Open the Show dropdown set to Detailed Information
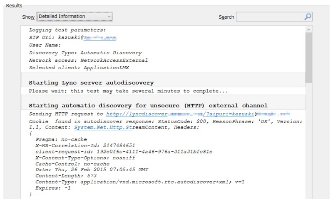 click(x=75, y=17)
